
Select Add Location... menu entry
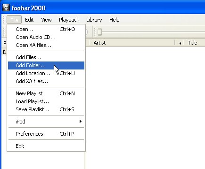[x=46, y=73]
